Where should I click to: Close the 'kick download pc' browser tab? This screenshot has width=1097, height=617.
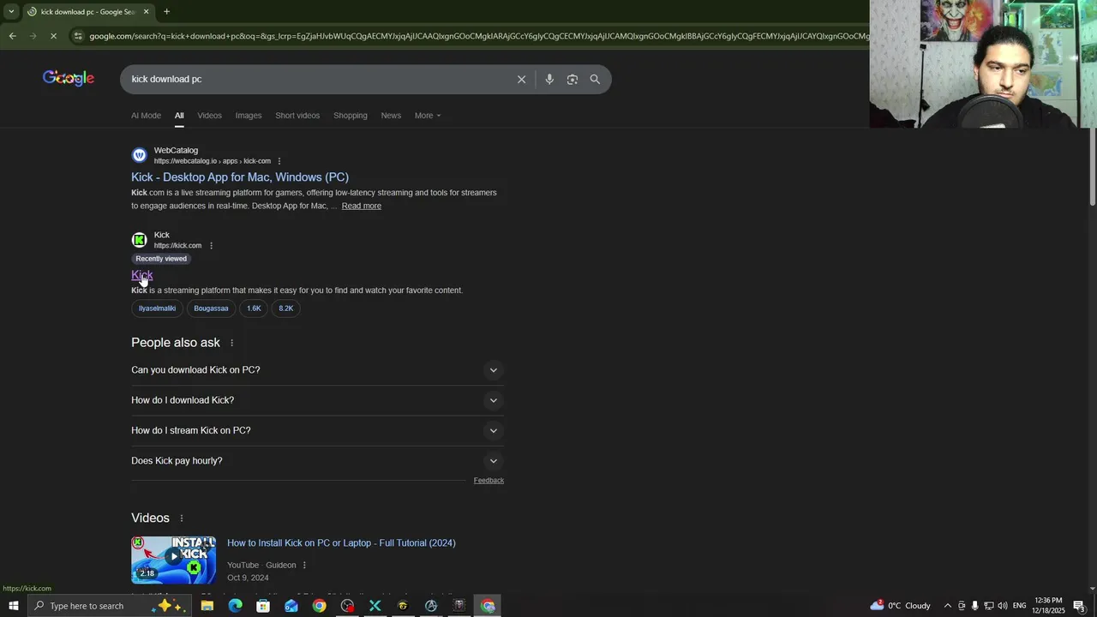[146, 11]
